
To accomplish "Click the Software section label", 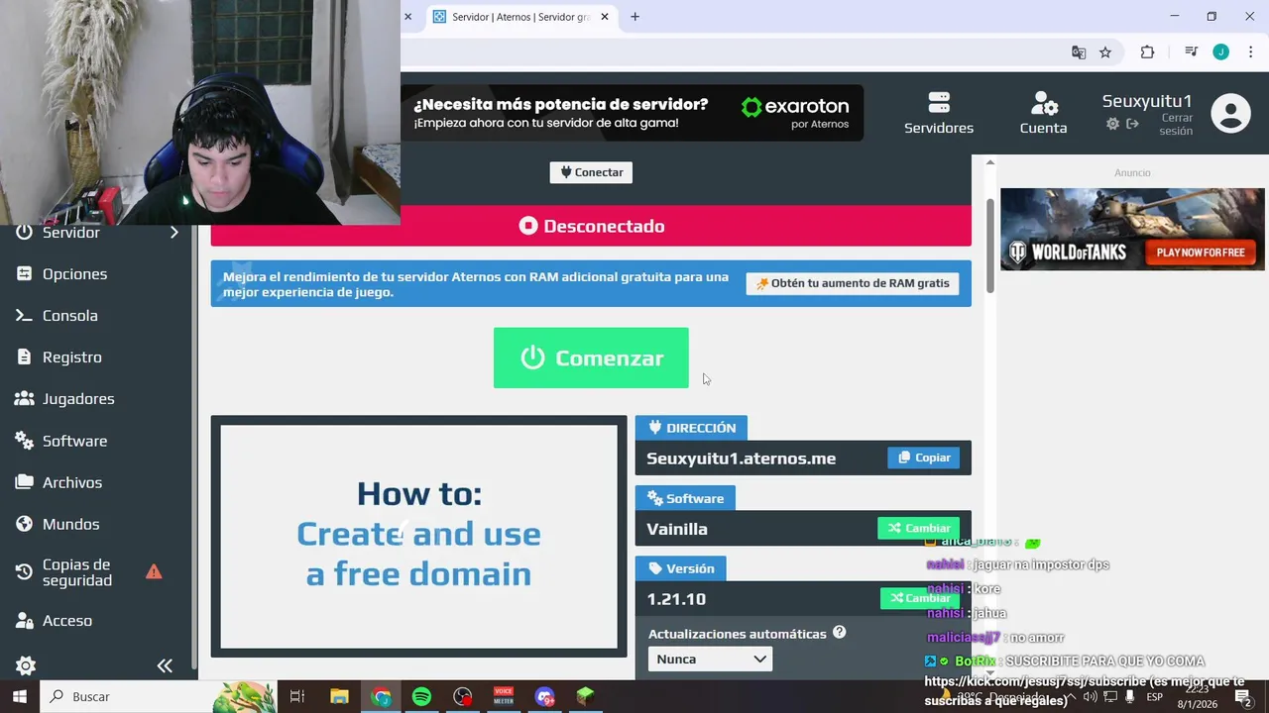I will [685, 498].
